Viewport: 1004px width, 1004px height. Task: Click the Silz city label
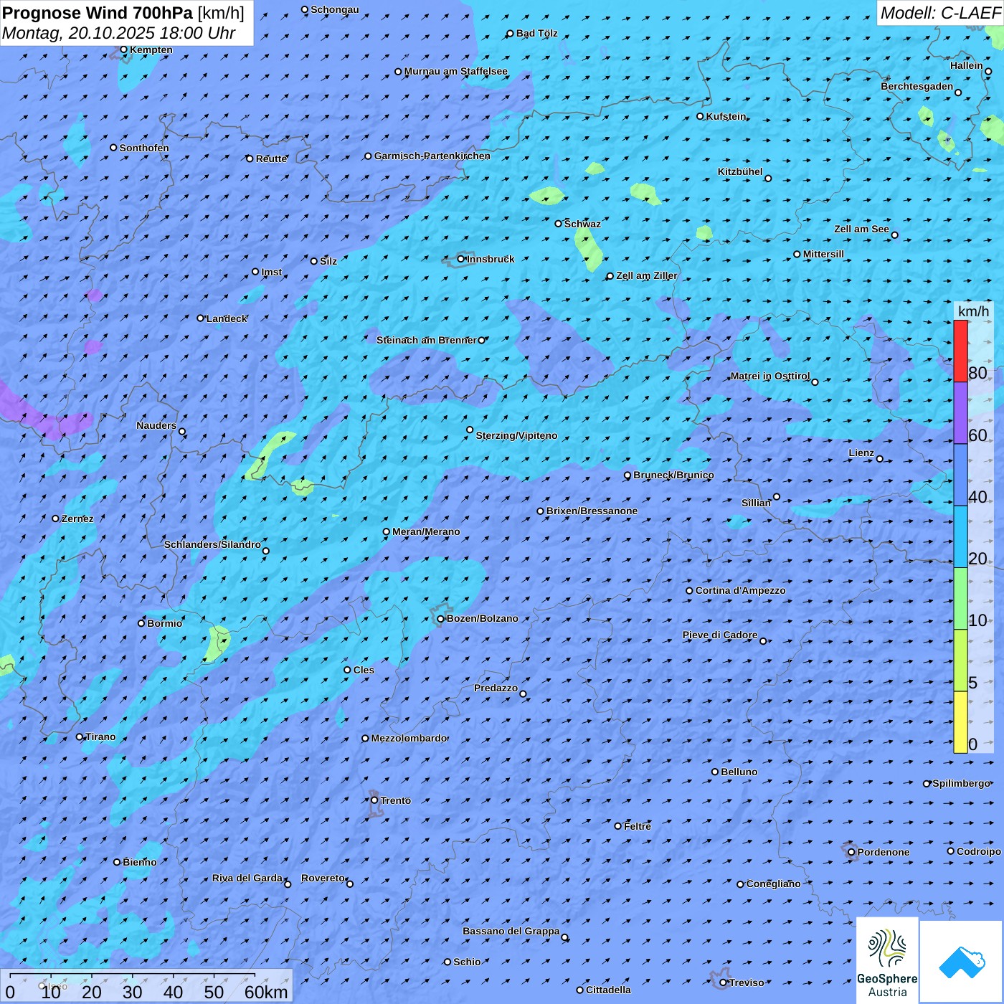click(x=328, y=261)
